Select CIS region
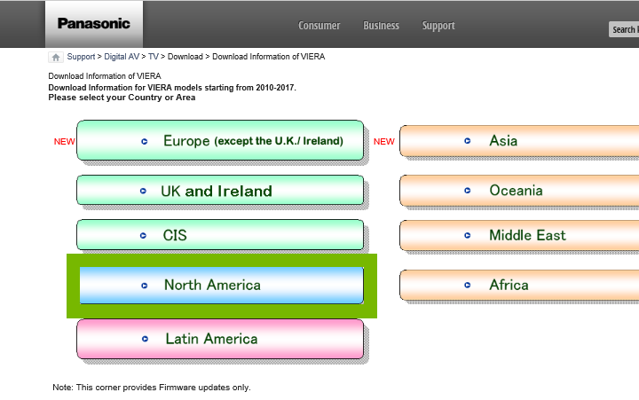639x400 pixels. pos(220,235)
